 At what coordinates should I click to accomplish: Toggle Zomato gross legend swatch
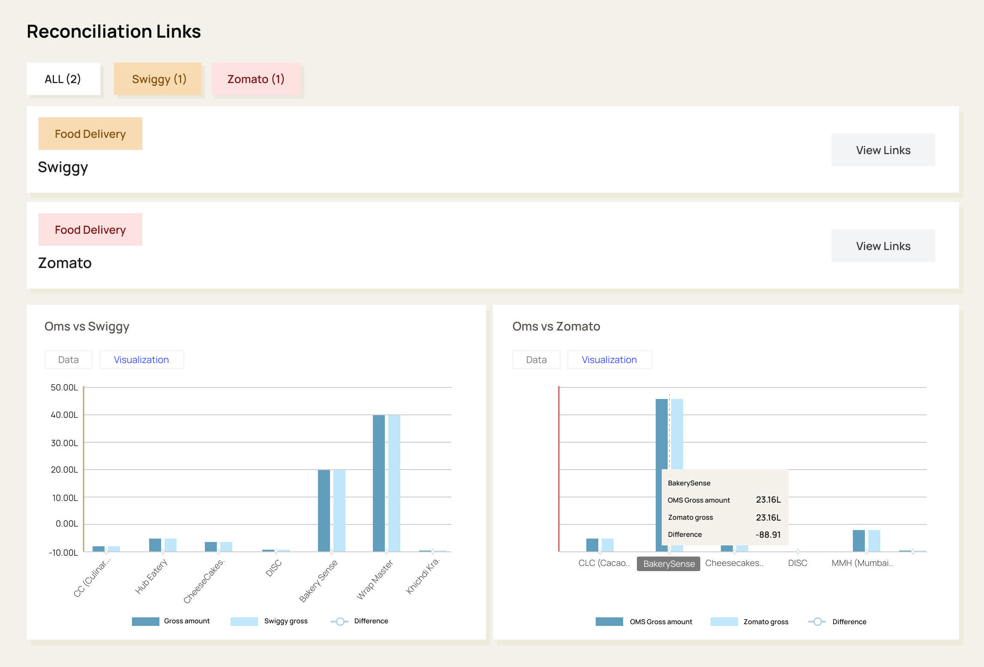pos(724,622)
